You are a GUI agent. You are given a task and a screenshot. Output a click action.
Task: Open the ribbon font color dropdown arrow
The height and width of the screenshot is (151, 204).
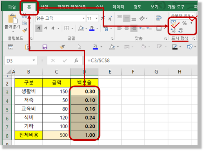[x=97, y=28]
